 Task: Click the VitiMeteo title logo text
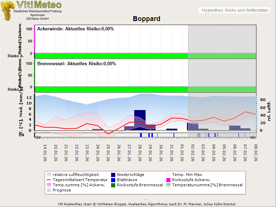39,5
